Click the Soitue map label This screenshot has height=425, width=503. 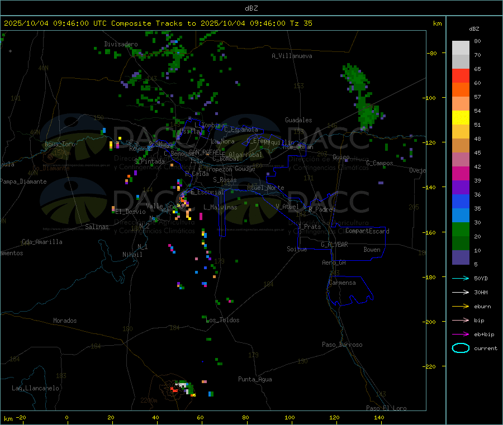(x=297, y=249)
